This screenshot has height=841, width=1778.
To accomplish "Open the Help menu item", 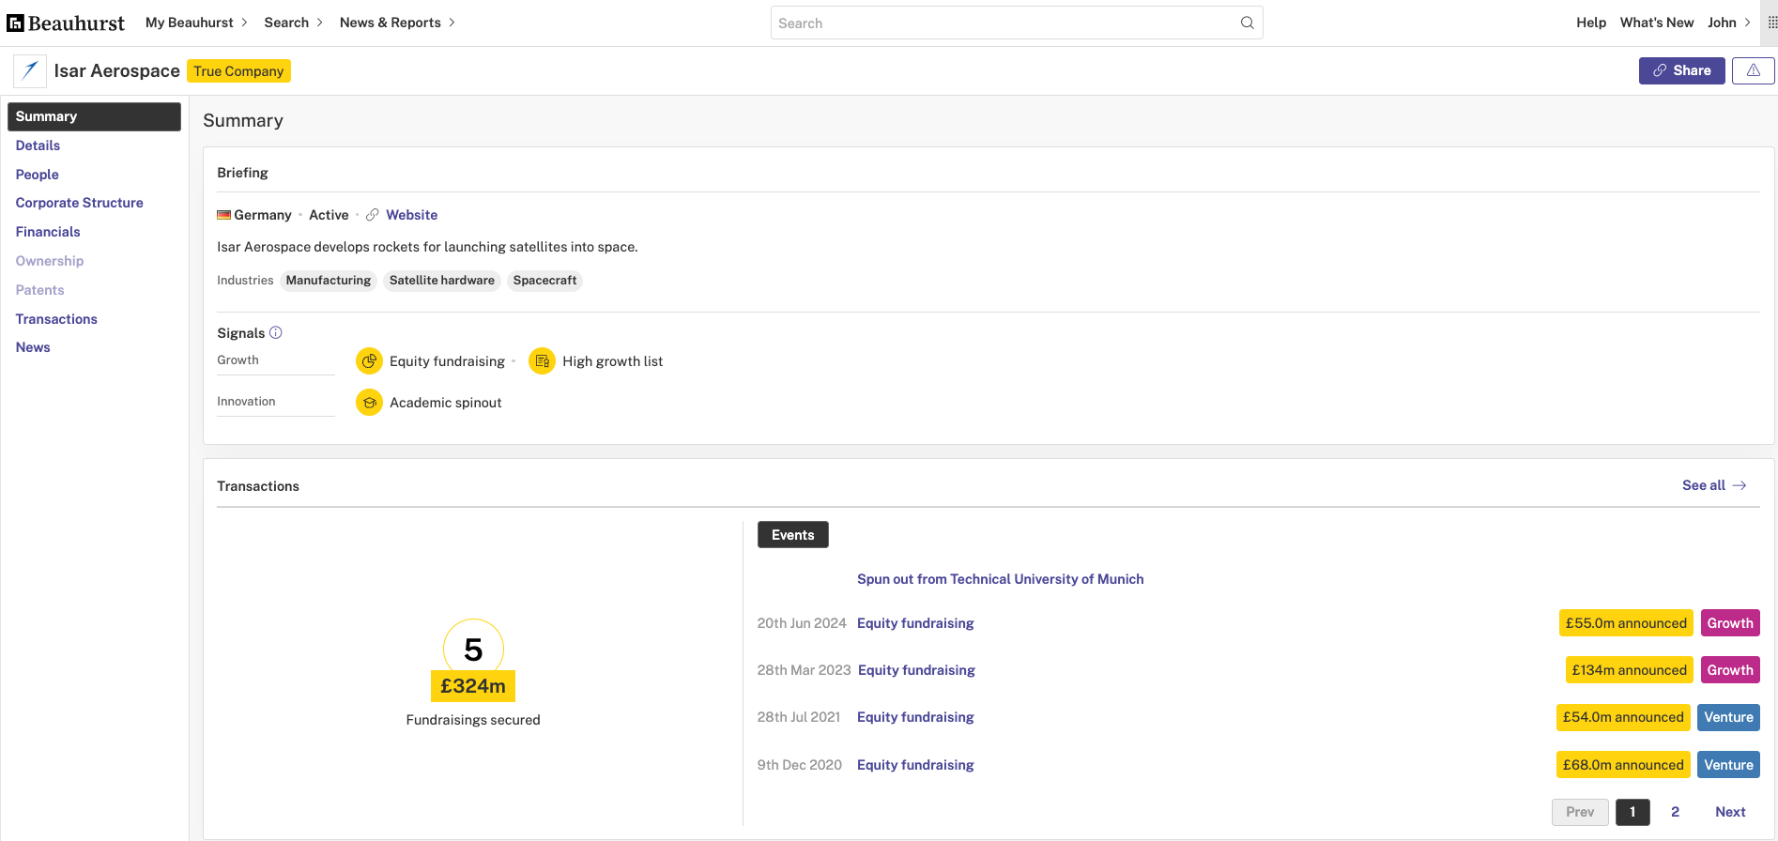I will point(1591,23).
